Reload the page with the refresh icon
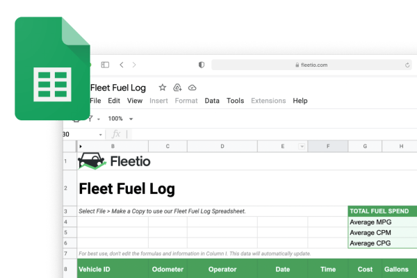This screenshot has width=417, height=278. [407, 65]
